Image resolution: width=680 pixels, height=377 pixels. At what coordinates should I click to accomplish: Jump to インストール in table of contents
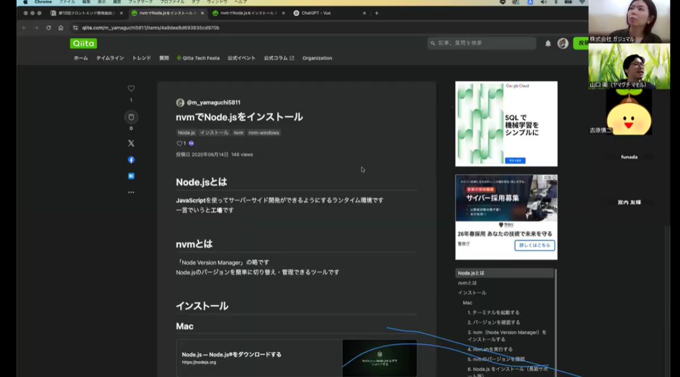pos(472,293)
